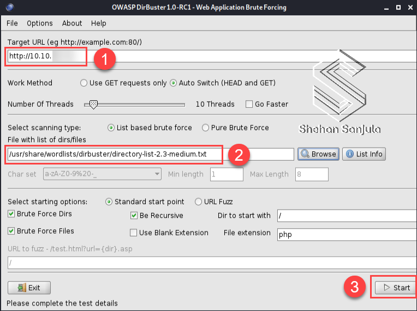Maximize the DirBuster window
Screen dimensions: 417x311
tap(398, 8)
